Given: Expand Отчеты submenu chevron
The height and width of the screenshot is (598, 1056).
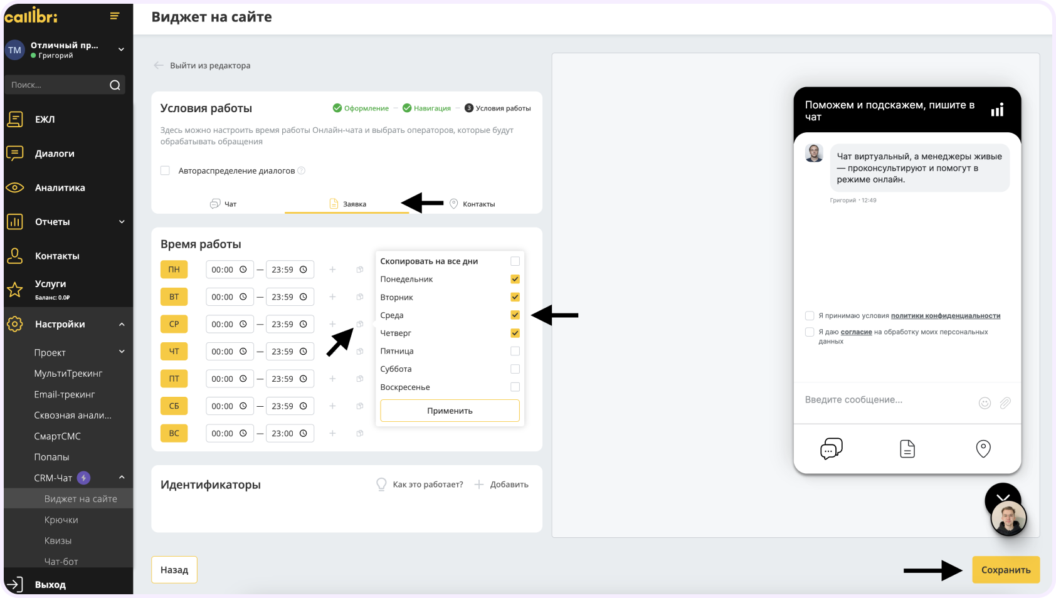Looking at the screenshot, I should tap(122, 222).
